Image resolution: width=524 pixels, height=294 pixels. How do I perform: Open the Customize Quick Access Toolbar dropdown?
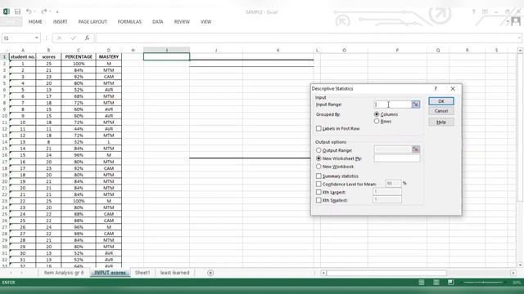click(x=57, y=11)
